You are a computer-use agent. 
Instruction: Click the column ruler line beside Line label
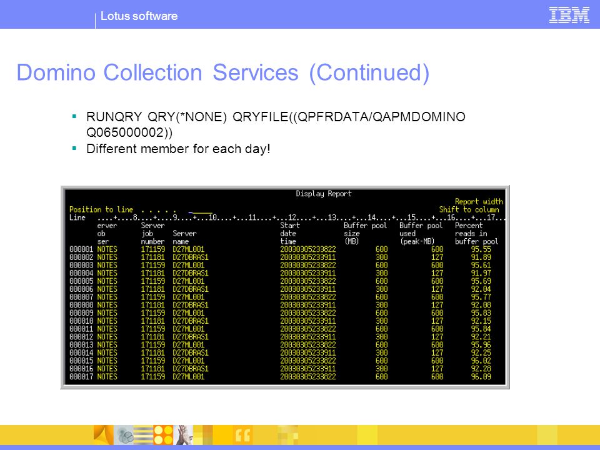pos(301,217)
